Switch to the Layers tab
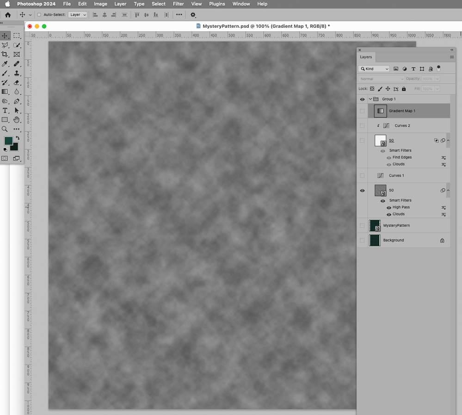 click(x=366, y=57)
